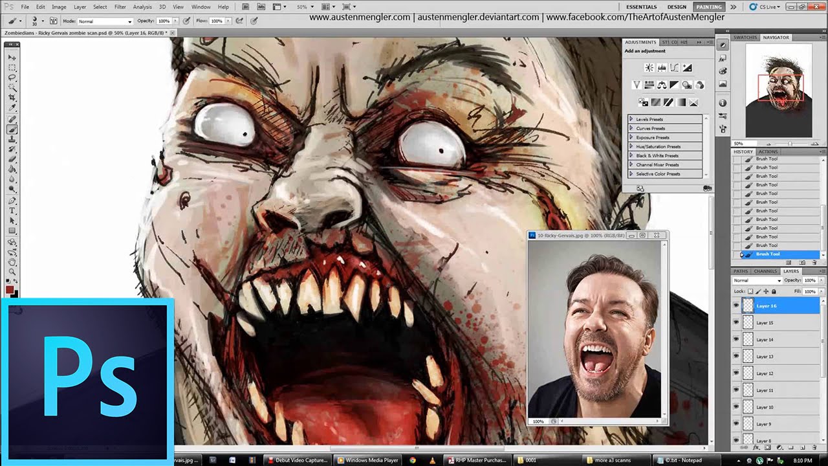Hide Layer 10 visibility eye
The image size is (828, 466).
[x=736, y=407]
